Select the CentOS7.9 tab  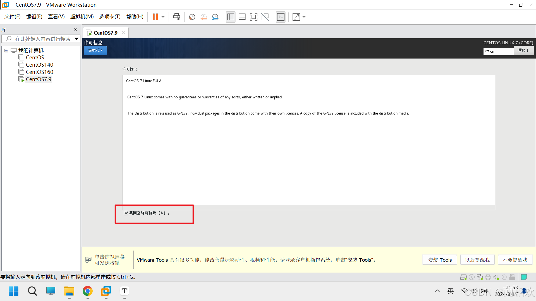coord(105,33)
